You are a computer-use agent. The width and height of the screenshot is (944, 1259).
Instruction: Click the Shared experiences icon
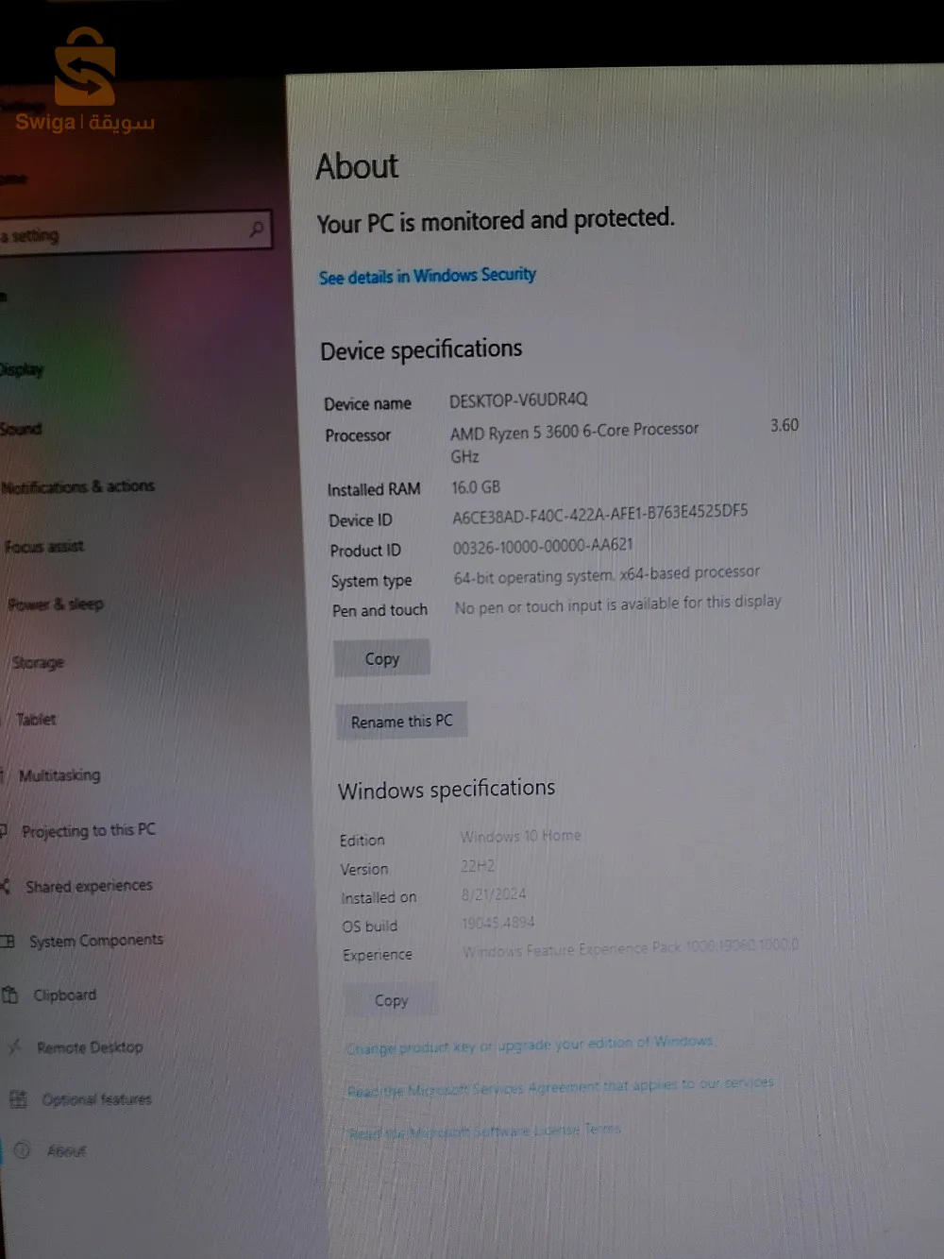click(5, 886)
